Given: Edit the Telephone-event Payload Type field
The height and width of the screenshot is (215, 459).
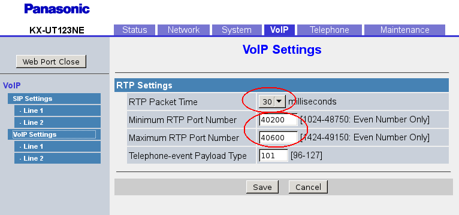Looking at the screenshot, I should click(273, 155).
